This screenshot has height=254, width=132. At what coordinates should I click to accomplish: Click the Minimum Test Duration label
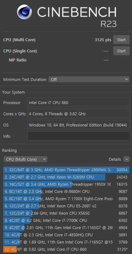pos(25,79)
